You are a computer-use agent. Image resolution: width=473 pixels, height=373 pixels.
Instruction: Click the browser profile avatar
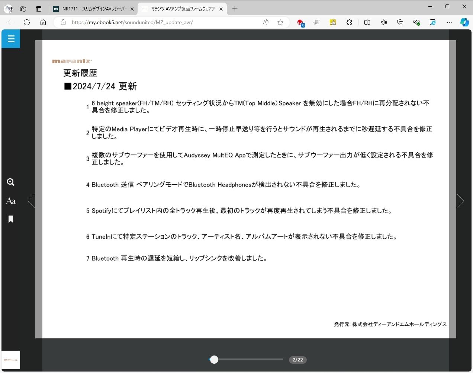(x=8, y=9)
